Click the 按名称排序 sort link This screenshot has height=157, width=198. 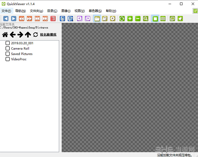48,35
